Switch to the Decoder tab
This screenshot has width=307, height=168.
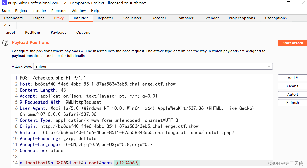pos(159,18)
